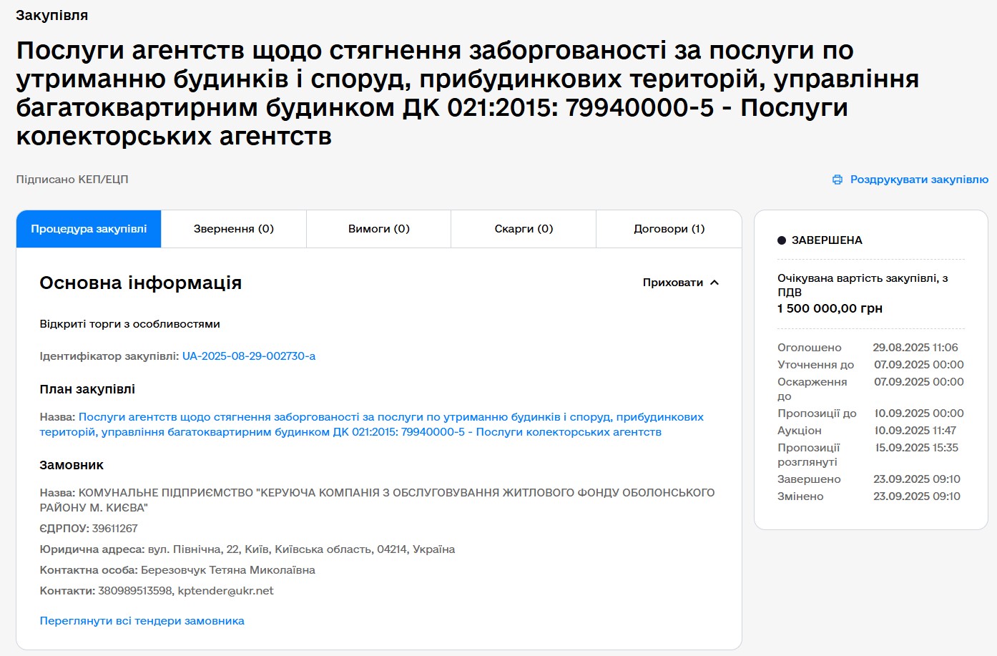
Task: Select the "Процедура закупівлі" tab
Action: click(89, 229)
